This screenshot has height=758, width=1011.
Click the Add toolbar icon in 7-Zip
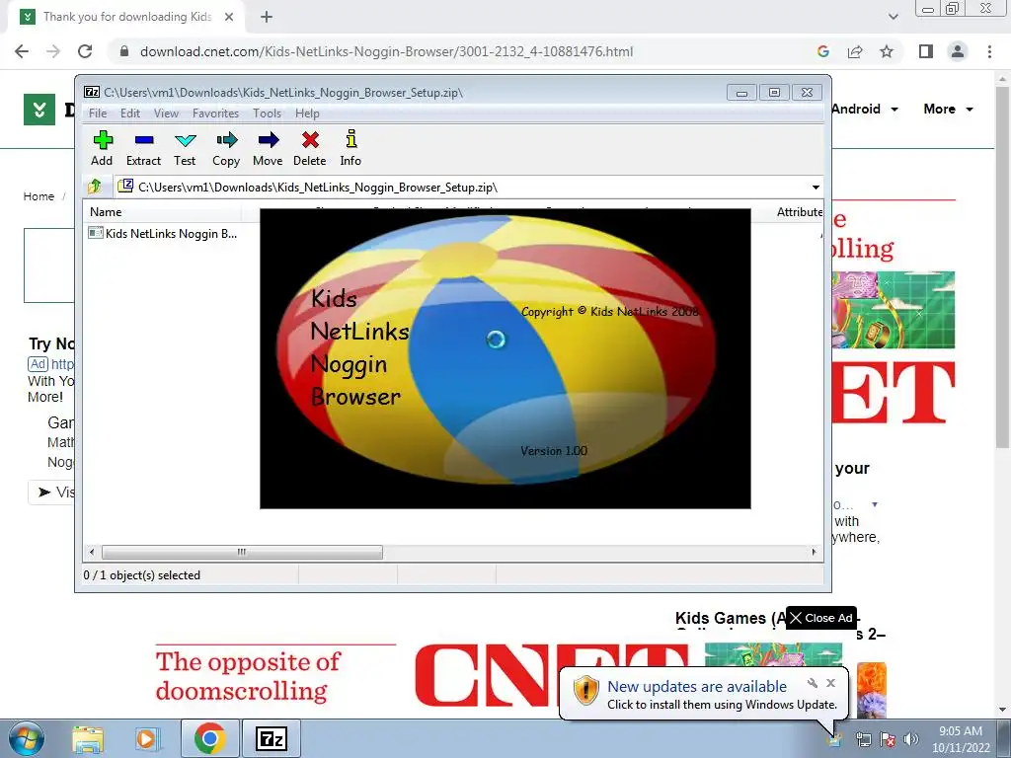tap(102, 148)
